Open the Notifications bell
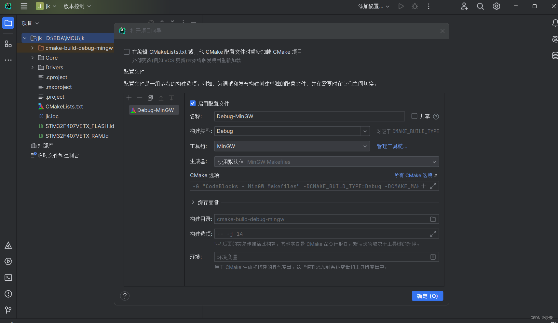Image resolution: width=558 pixels, height=323 pixels. point(555,23)
